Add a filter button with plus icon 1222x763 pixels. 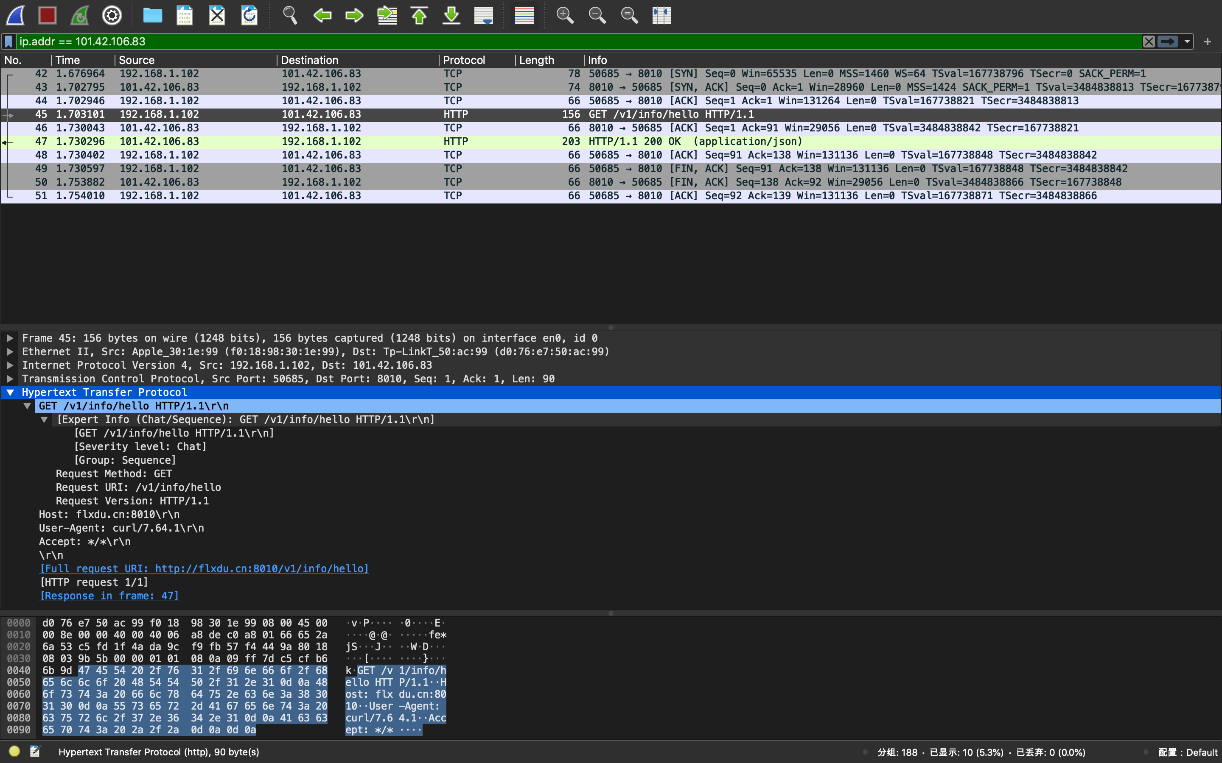(1208, 42)
